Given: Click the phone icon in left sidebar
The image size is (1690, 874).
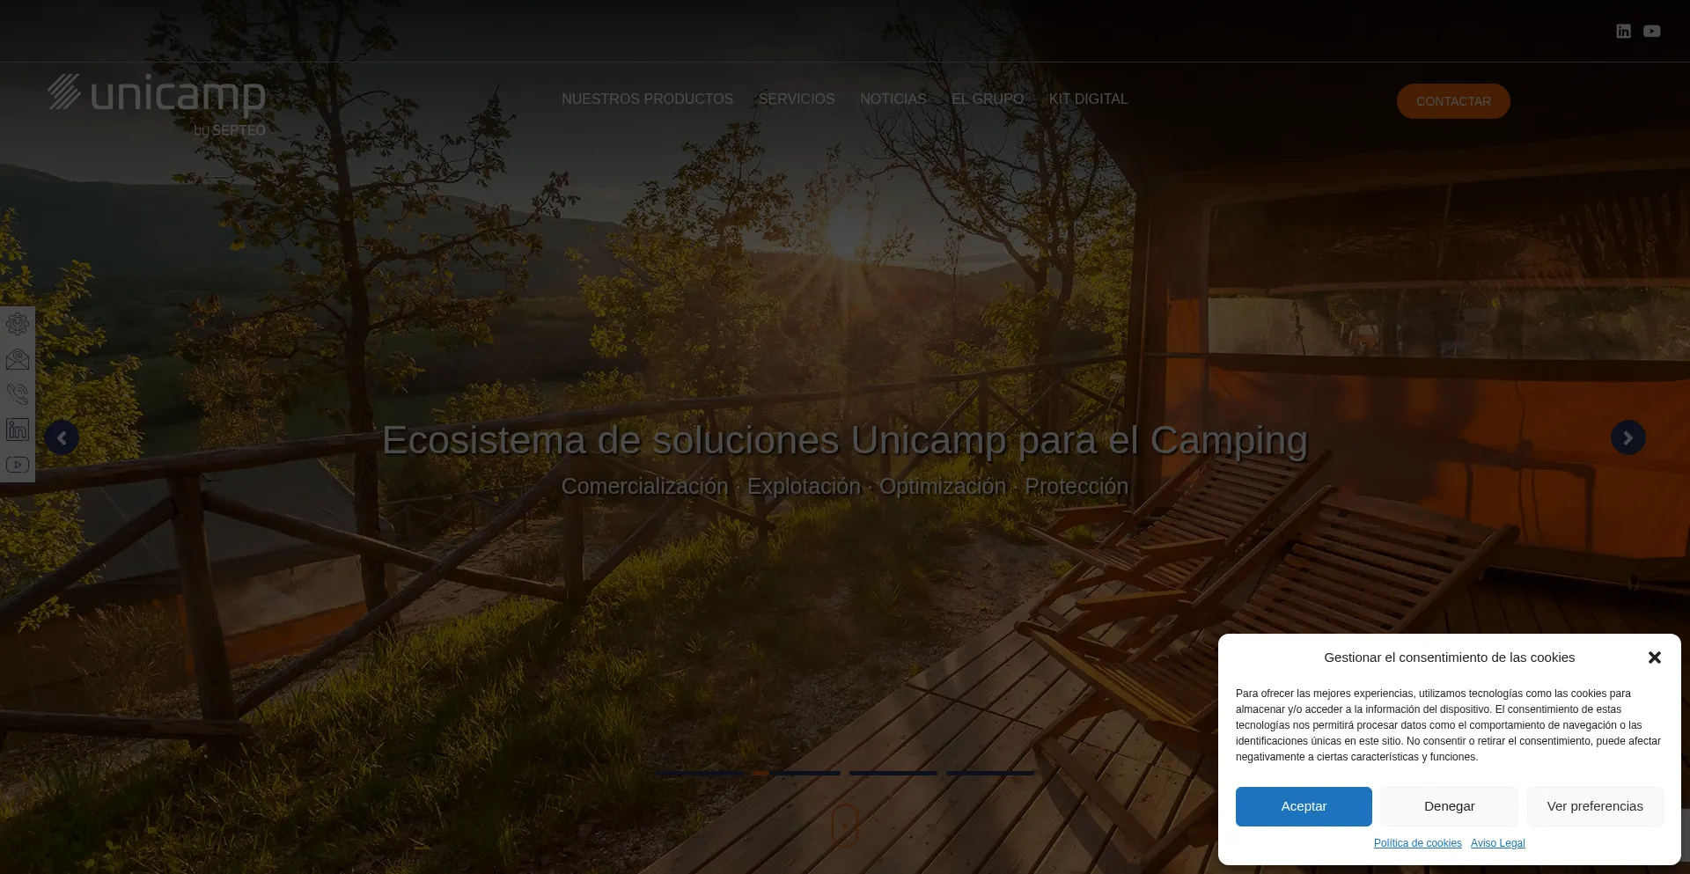Looking at the screenshot, I should pos(18,394).
